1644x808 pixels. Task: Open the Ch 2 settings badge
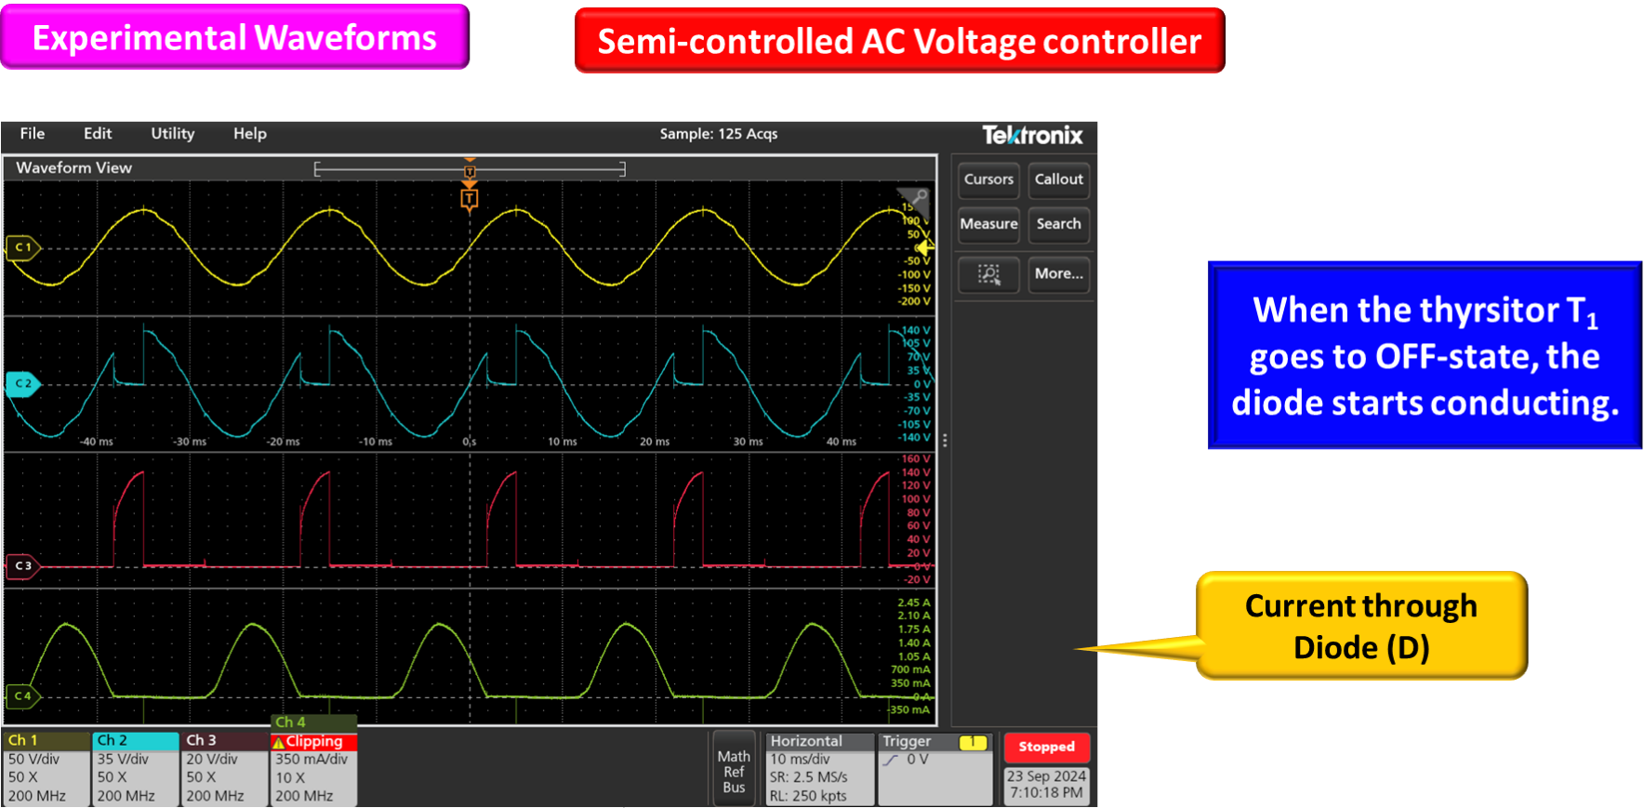click(135, 769)
